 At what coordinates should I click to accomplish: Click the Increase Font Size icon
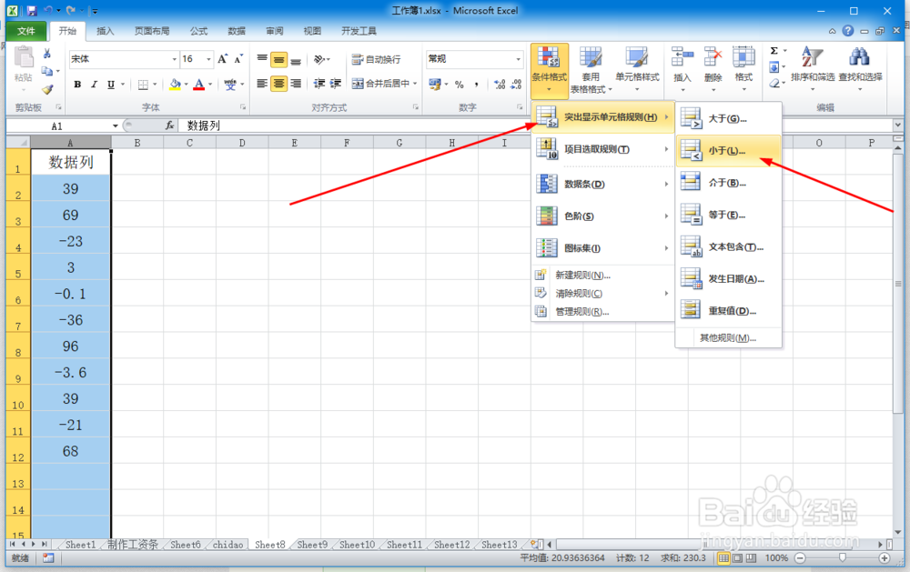pyautogui.click(x=222, y=58)
